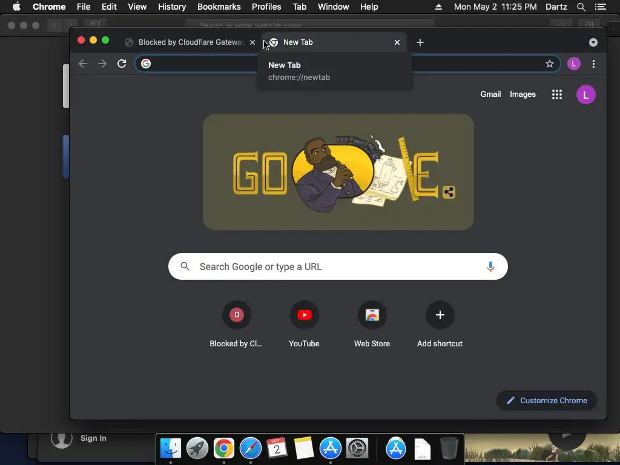Select the New Tab tab
620x465 pixels.
[334, 42]
